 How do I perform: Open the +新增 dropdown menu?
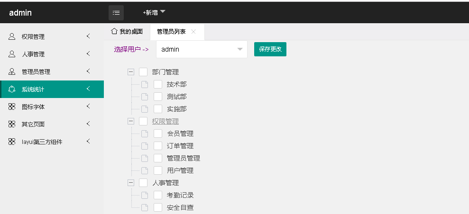coord(154,12)
